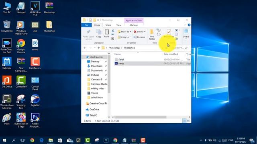This screenshot has height=144, width=257.
Task: Select Control Panel desktop icon
Action: pos(35,83)
